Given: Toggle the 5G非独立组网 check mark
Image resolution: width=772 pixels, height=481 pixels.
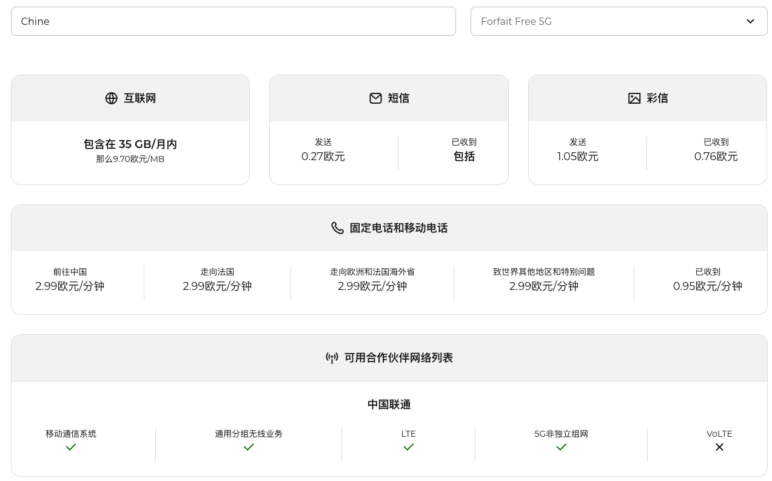Looking at the screenshot, I should (561, 447).
